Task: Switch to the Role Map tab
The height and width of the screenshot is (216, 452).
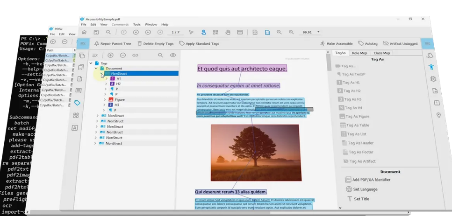Action: 359,53
